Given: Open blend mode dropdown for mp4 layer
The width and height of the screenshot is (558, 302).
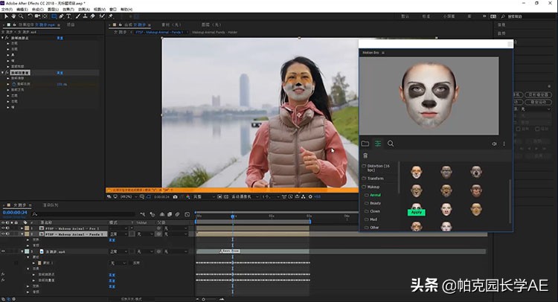Looking at the screenshot, I should pyautogui.click(x=118, y=251).
